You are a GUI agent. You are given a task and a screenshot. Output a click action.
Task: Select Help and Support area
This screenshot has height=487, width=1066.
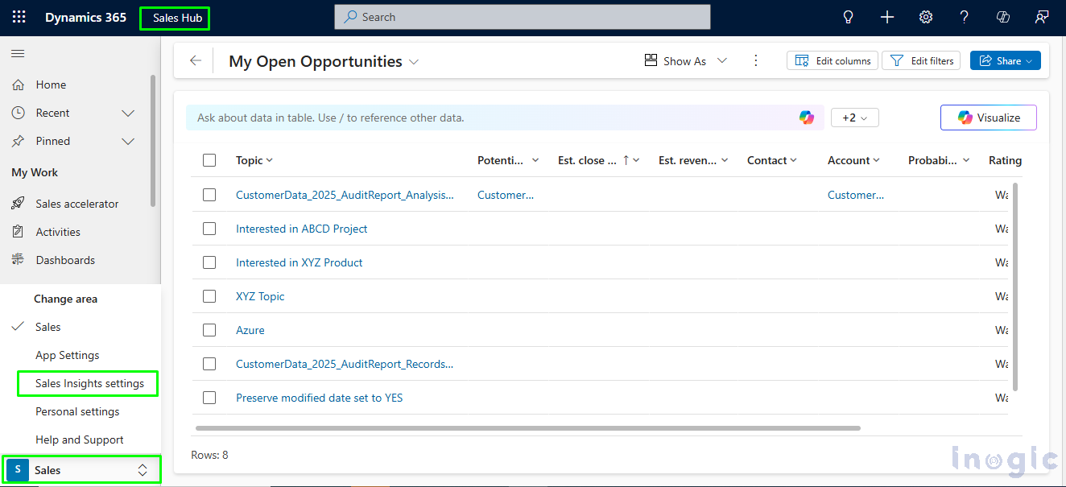coord(80,440)
